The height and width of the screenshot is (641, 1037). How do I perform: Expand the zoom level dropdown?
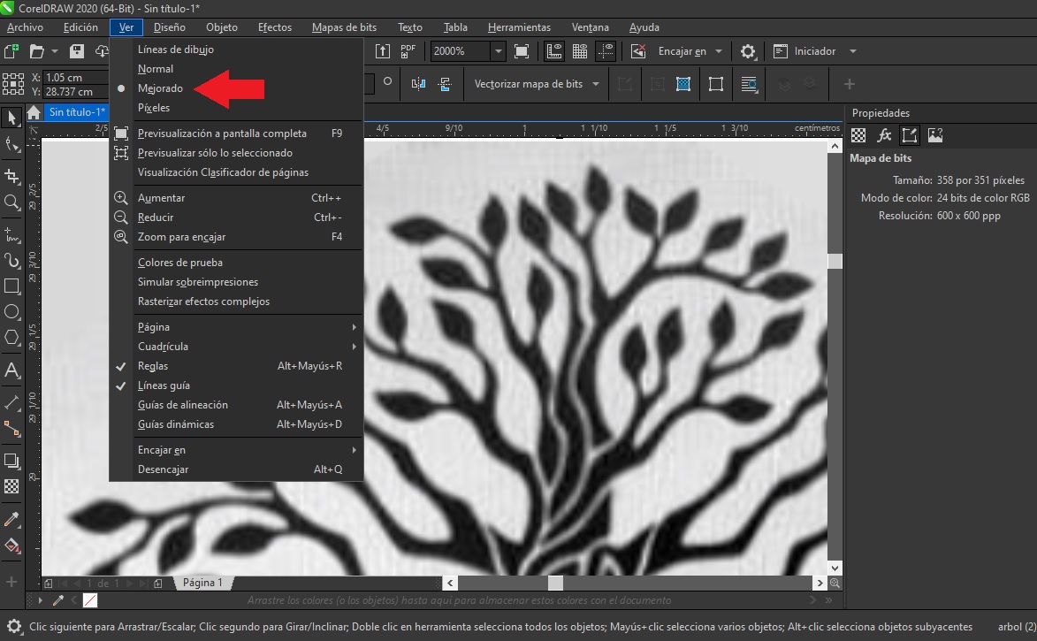point(499,51)
